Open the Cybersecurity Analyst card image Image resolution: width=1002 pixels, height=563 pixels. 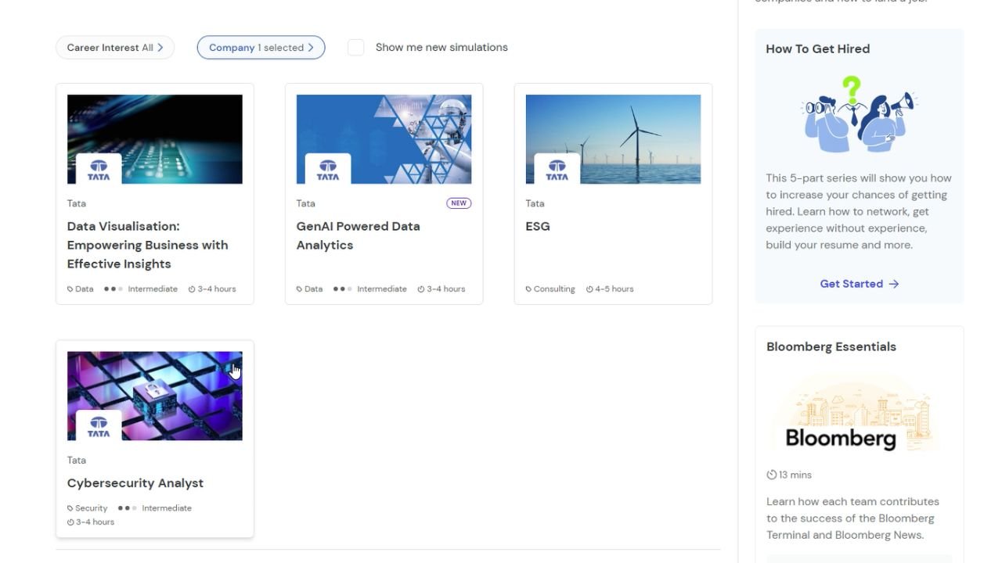click(155, 396)
